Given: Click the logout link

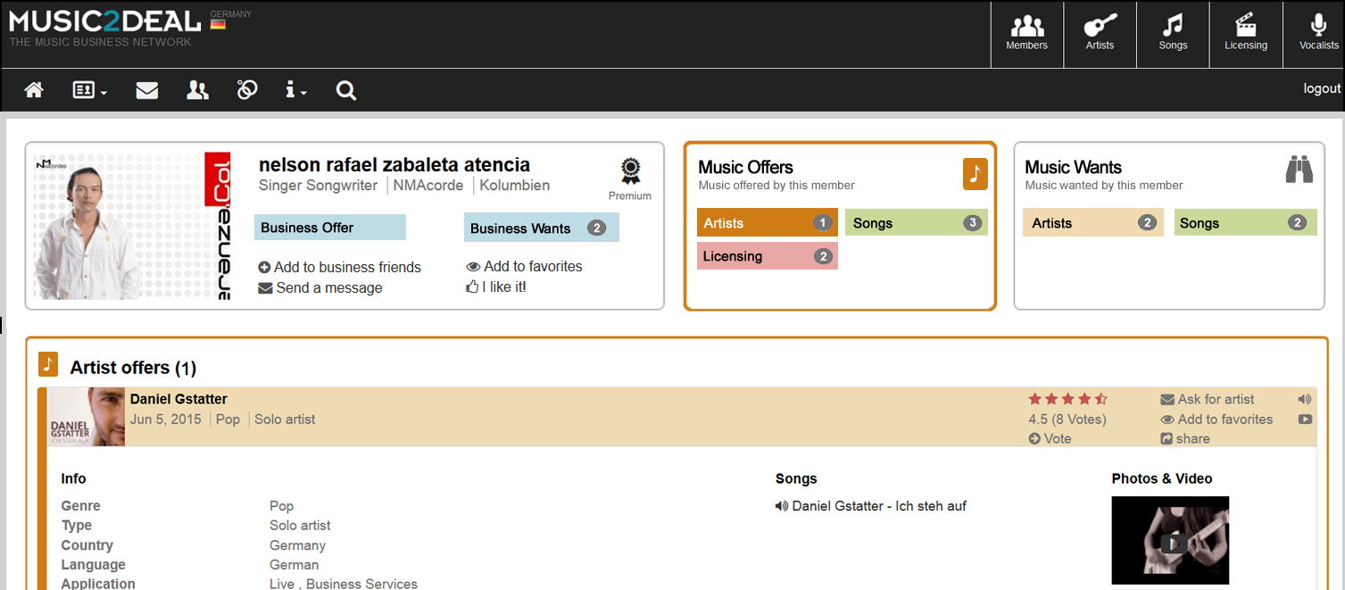Looking at the screenshot, I should (1322, 88).
